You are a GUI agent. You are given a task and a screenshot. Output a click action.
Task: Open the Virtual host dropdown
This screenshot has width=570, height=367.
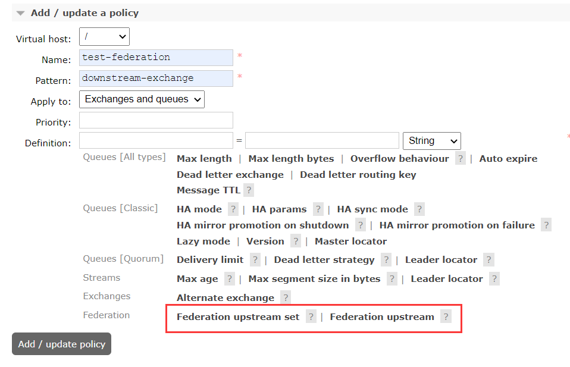[104, 37]
